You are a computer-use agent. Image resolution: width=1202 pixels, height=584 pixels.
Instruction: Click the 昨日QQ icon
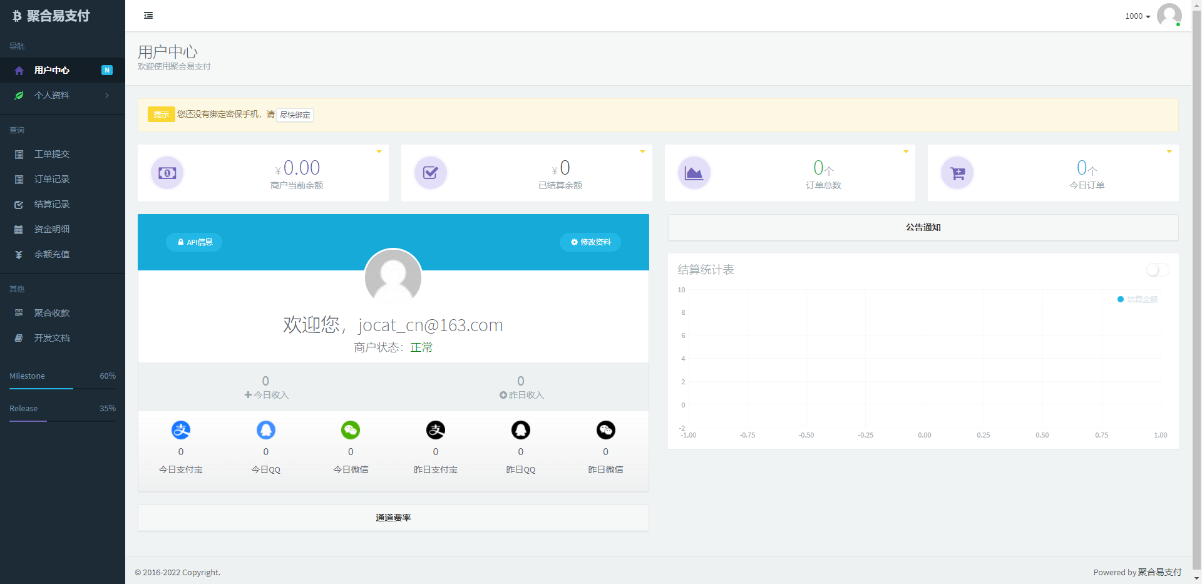[x=521, y=430]
